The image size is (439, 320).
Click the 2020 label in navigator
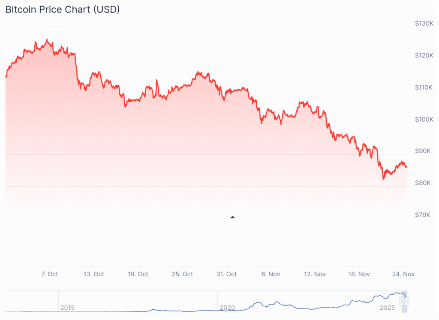tap(227, 308)
